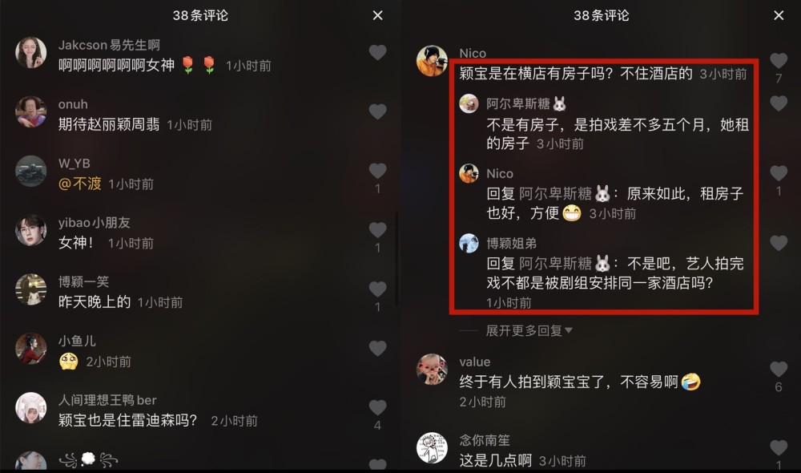
Task: Like onuh's comment about 赵丽颖周翡
Action: [377, 111]
